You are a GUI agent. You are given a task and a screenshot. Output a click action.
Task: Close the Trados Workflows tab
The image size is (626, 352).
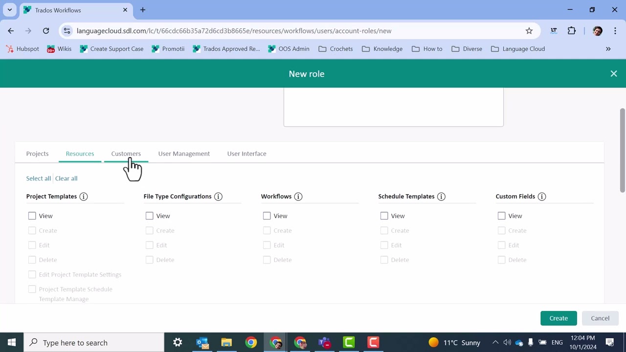pyautogui.click(x=125, y=10)
